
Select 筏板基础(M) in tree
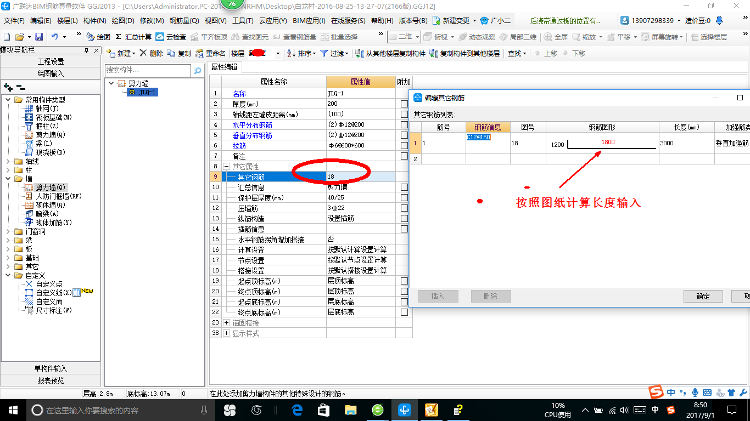[54, 117]
